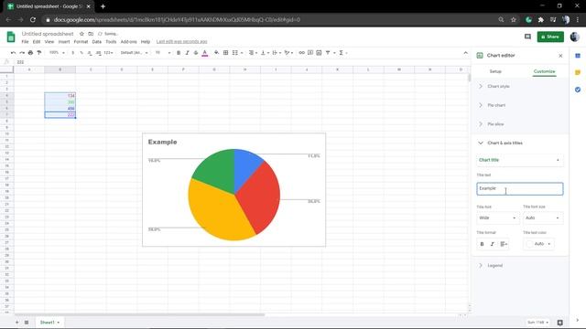Toggle strikethrough formatting

coord(196,53)
